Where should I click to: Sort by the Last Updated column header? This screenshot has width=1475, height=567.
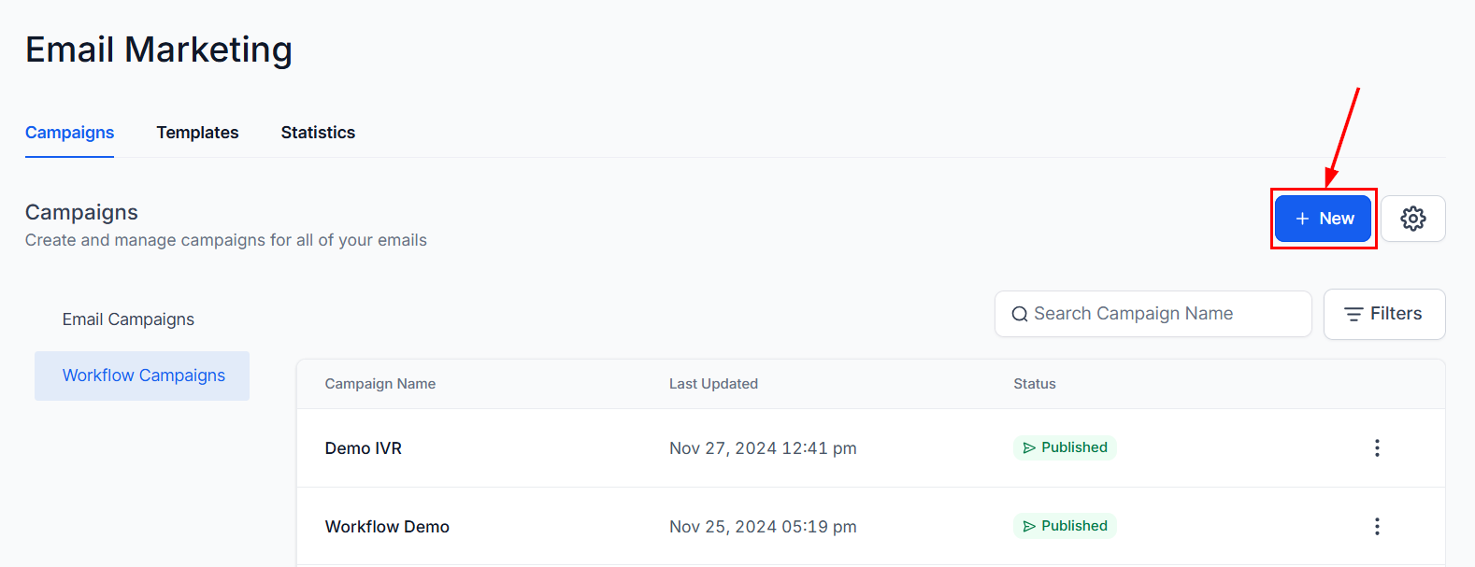[713, 384]
